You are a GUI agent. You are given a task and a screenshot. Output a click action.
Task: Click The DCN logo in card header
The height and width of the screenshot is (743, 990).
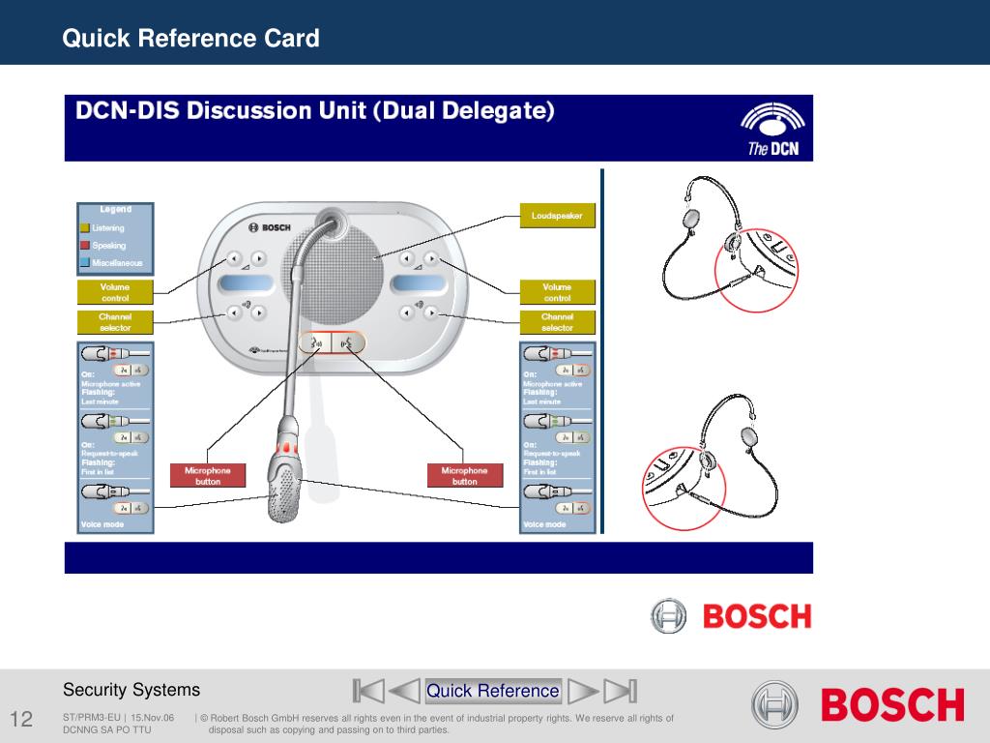(x=772, y=129)
